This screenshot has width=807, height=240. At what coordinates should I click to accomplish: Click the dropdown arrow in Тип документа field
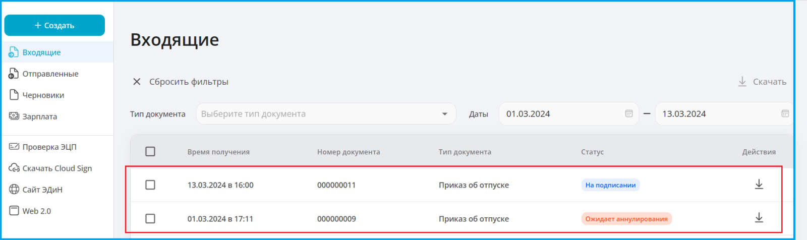coord(444,114)
